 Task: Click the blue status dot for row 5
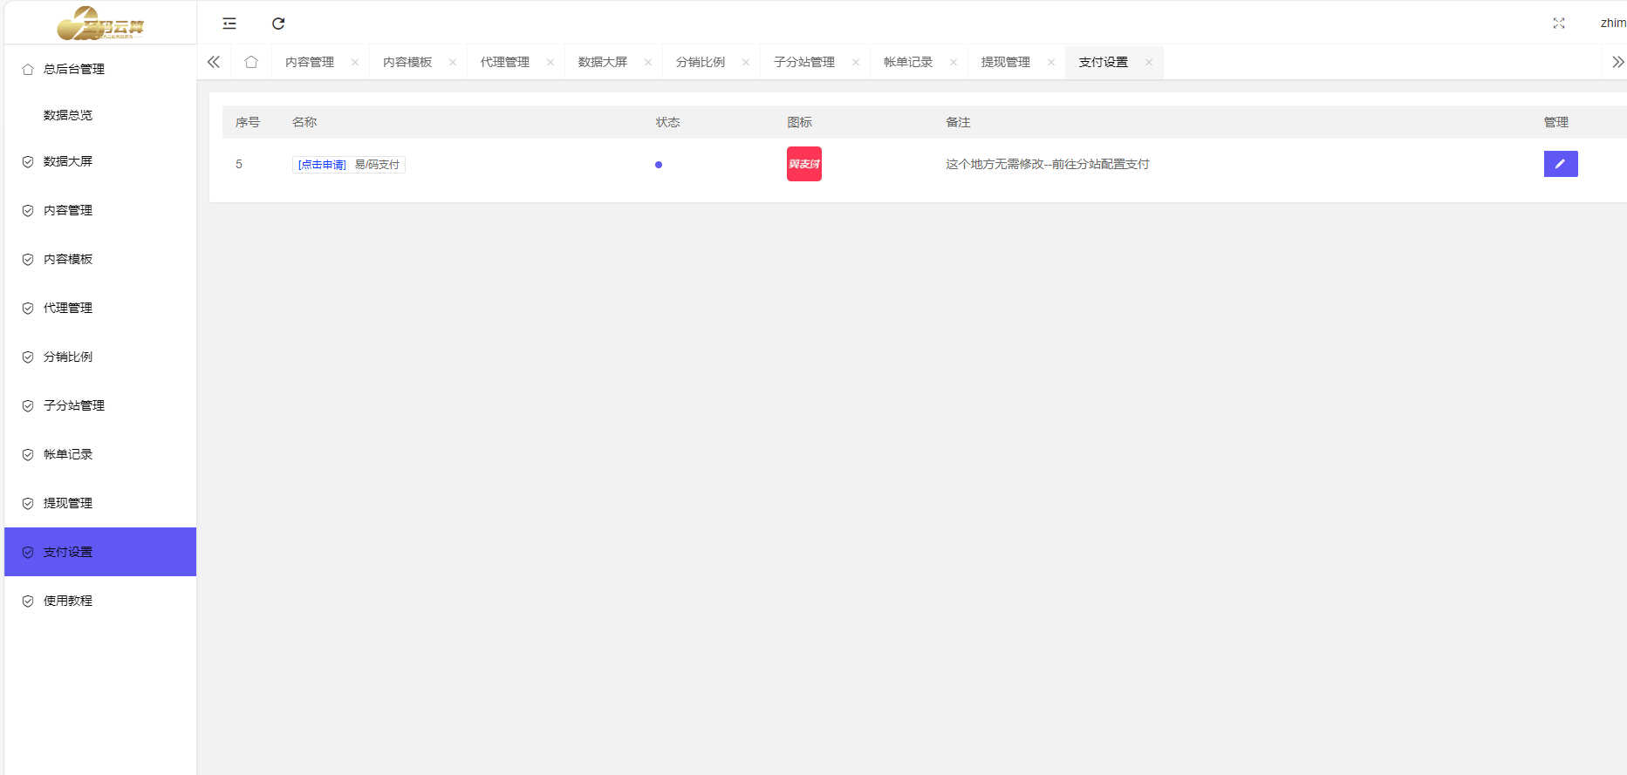point(659,165)
